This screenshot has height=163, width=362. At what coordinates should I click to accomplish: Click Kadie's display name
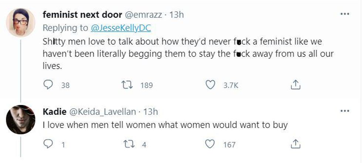pyautogui.click(x=55, y=111)
